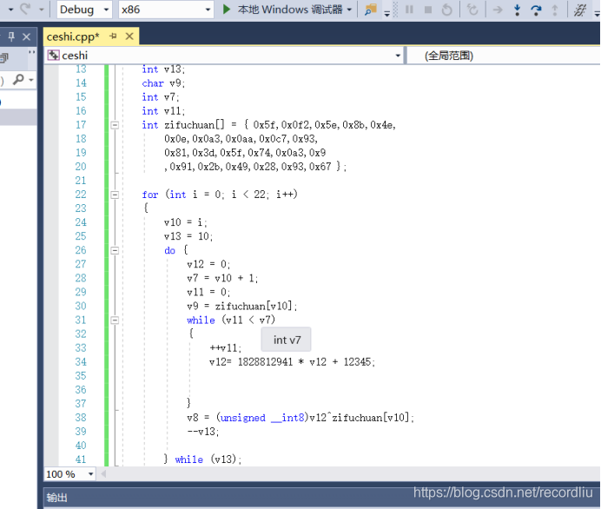
Task: Click the 'for' keyword on line 22
Action: (150, 195)
